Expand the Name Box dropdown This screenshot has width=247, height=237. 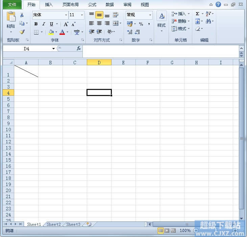tap(54, 49)
